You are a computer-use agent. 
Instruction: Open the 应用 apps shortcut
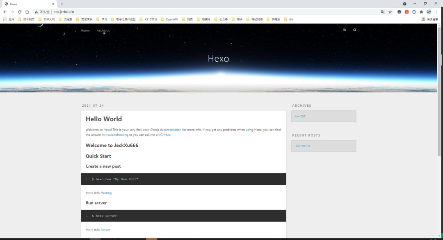[x=9, y=20]
